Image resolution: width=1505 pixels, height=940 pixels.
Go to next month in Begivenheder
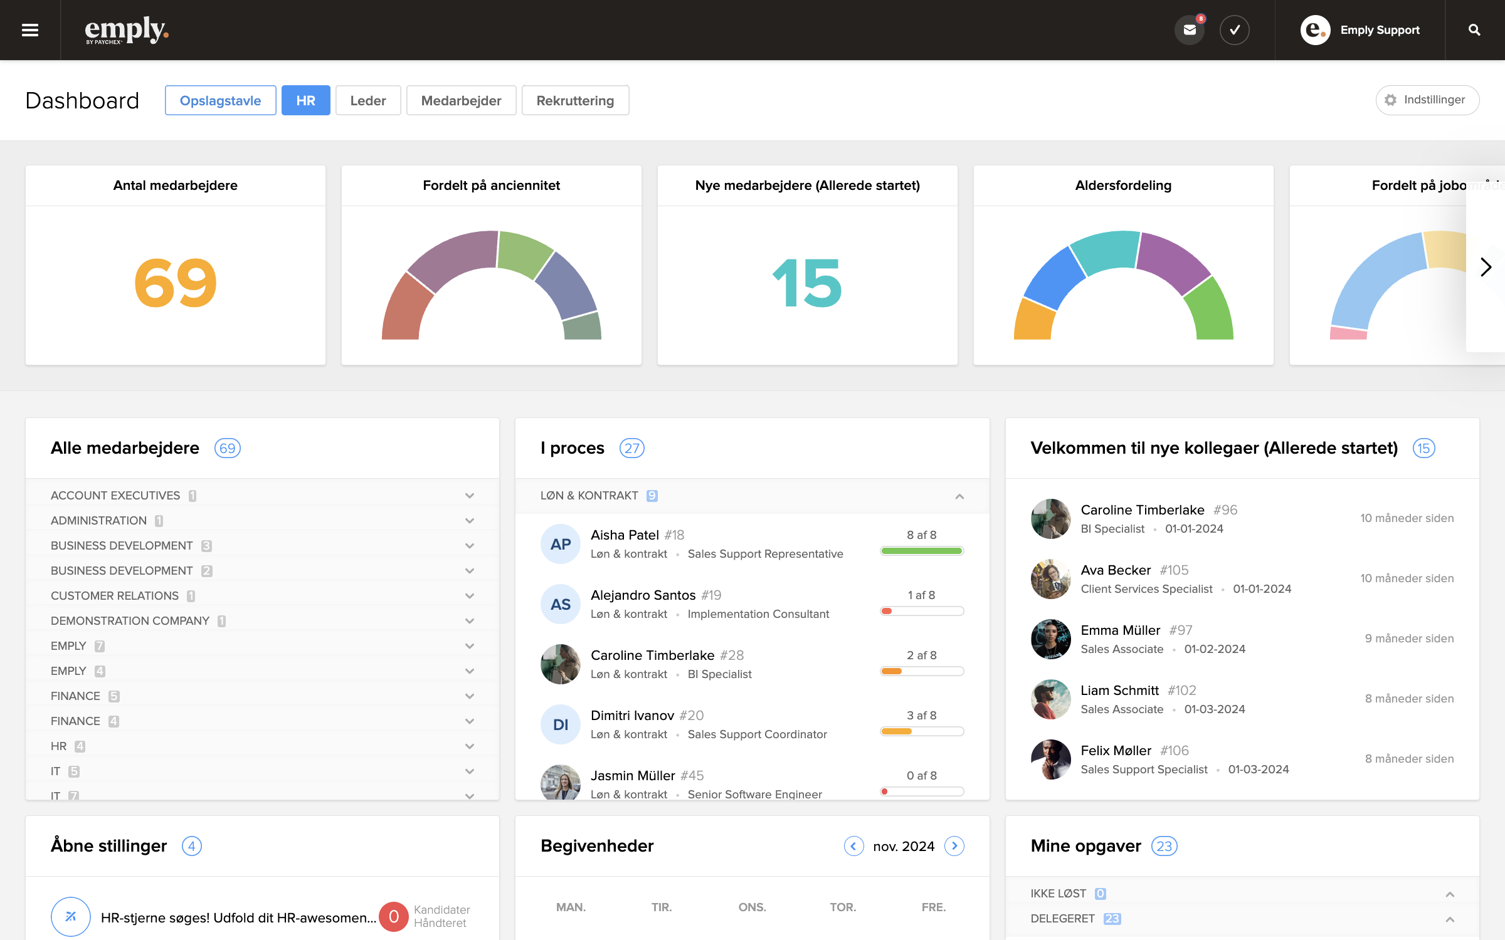click(x=954, y=846)
